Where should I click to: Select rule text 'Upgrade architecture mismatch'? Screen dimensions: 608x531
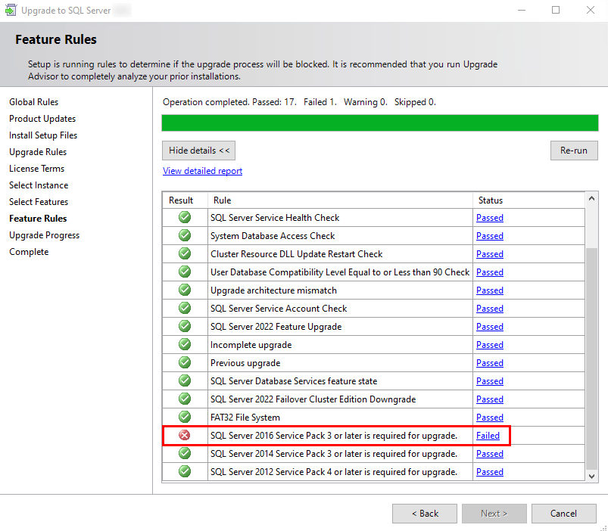coord(273,290)
